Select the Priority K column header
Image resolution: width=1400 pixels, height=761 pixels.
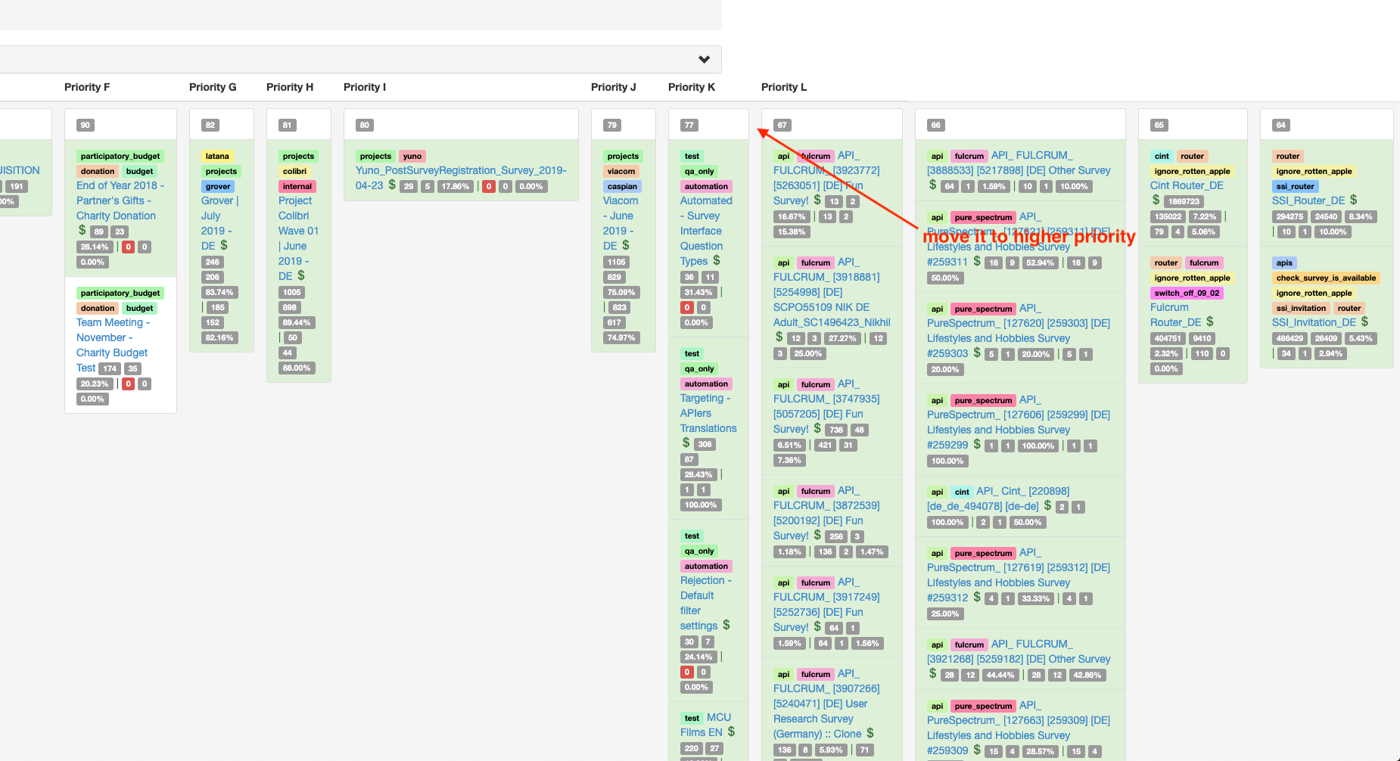[x=692, y=87]
